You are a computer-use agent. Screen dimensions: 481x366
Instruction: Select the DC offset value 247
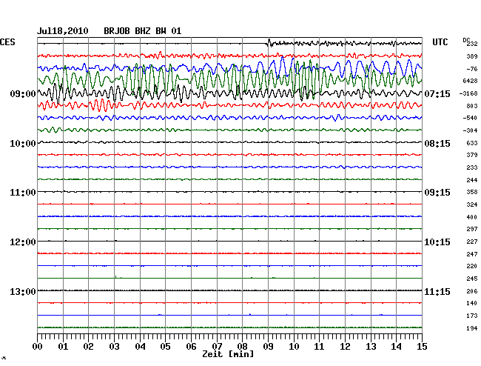[472, 254]
